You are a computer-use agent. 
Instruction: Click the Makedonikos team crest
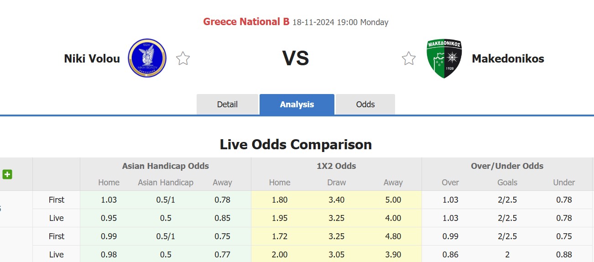[444, 58]
